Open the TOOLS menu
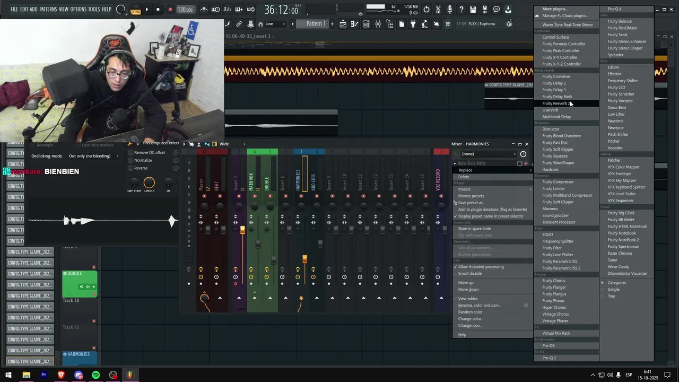 click(94, 10)
